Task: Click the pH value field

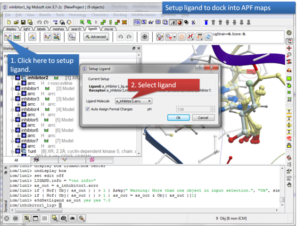Action: [x=193, y=109]
